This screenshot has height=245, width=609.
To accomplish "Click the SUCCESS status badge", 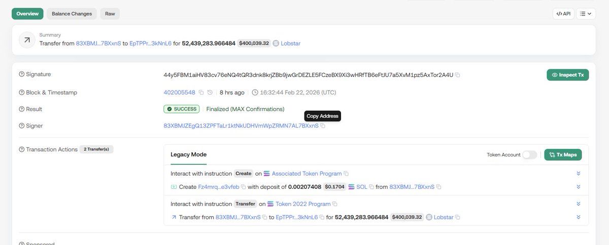I will click(182, 109).
